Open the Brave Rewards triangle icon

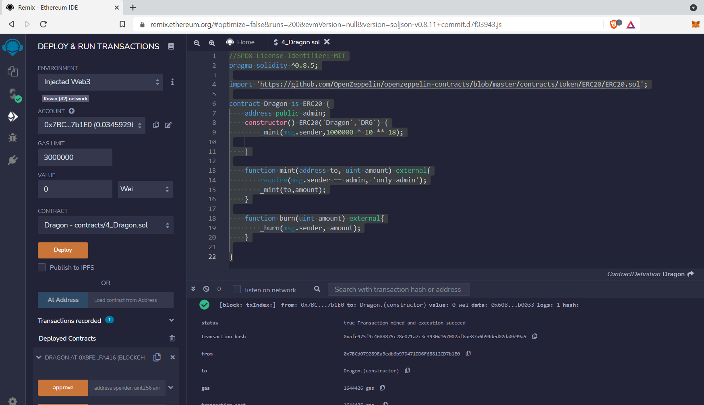(631, 25)
